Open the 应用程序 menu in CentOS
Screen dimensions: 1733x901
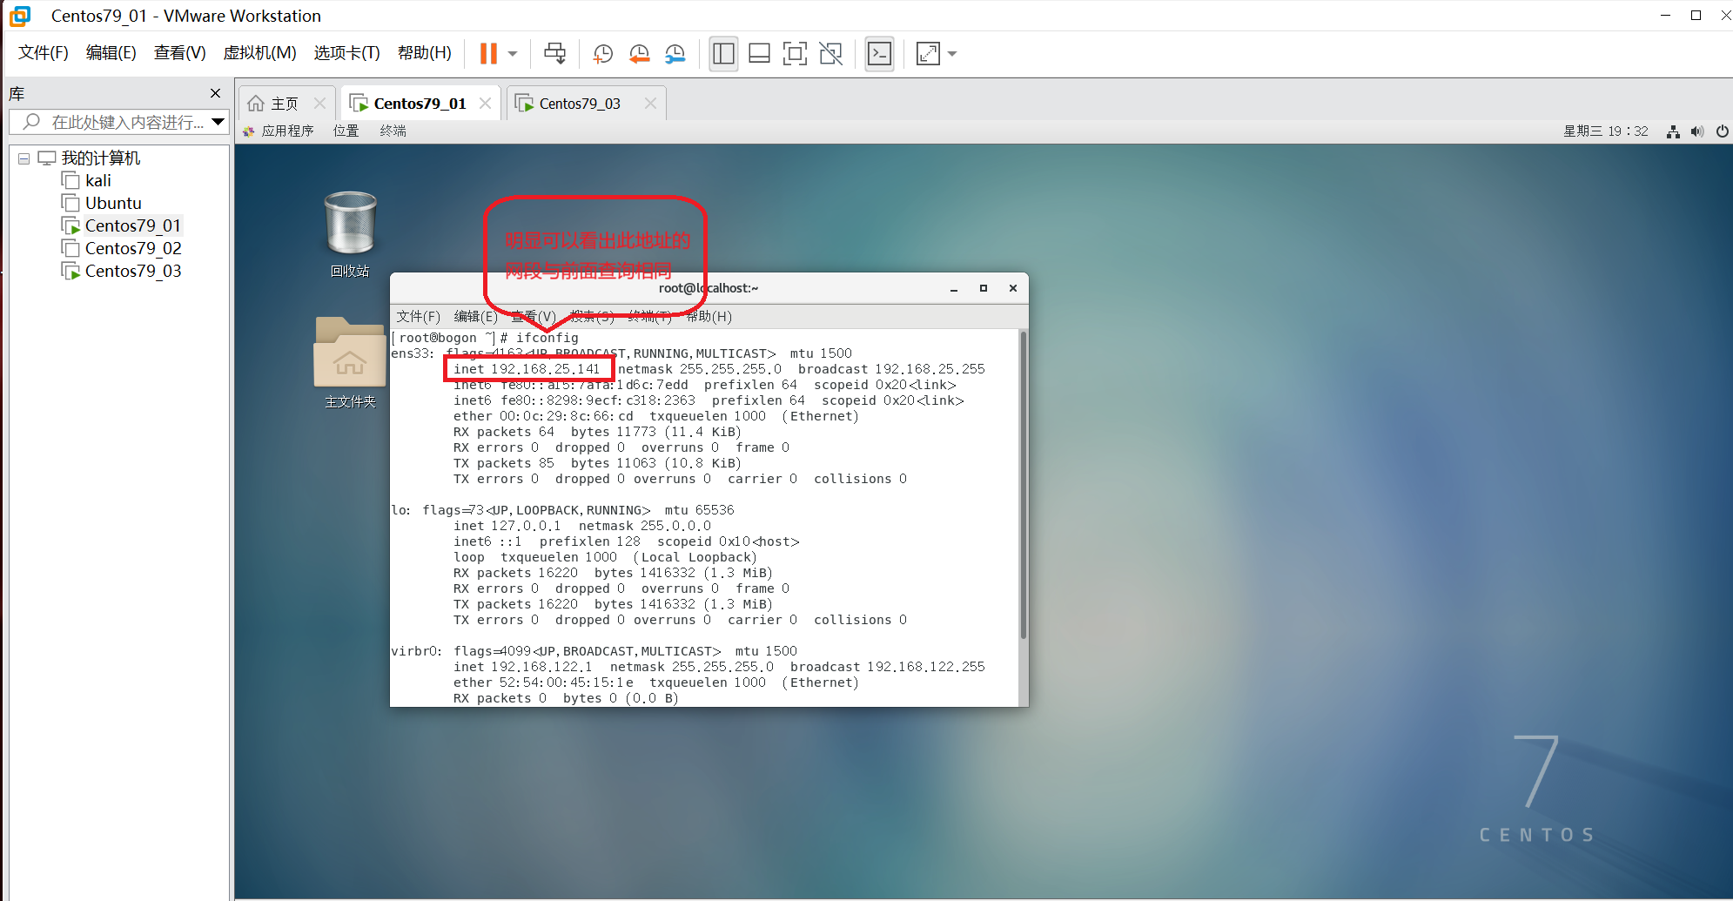[279, 131]
